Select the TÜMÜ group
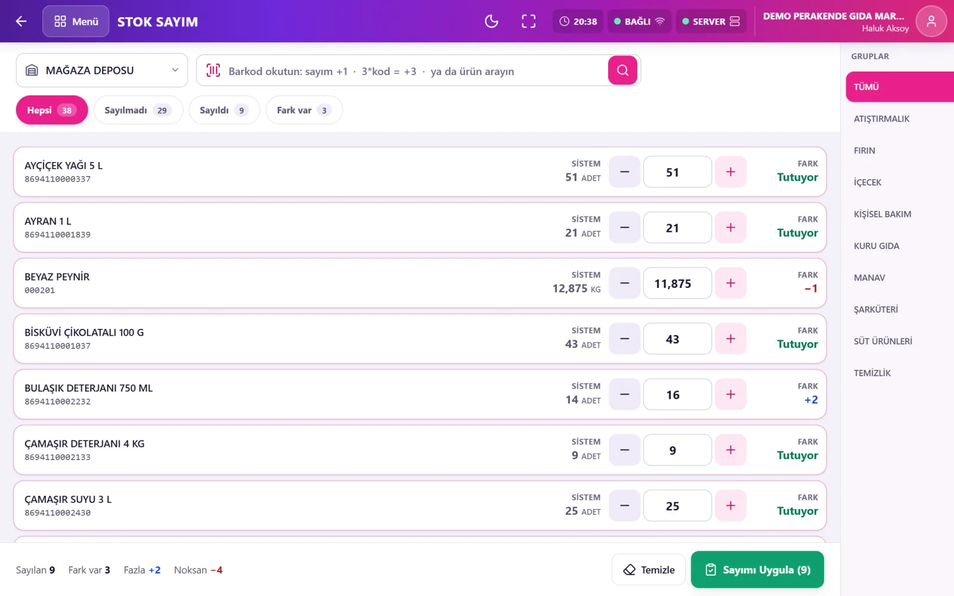The image size is (954, 596). pyautogui.click(x=900, y=87)
